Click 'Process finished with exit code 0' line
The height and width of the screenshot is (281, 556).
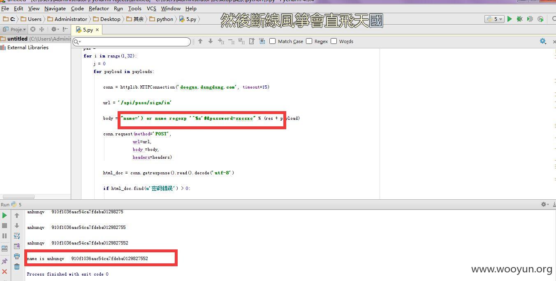point(68,274)
